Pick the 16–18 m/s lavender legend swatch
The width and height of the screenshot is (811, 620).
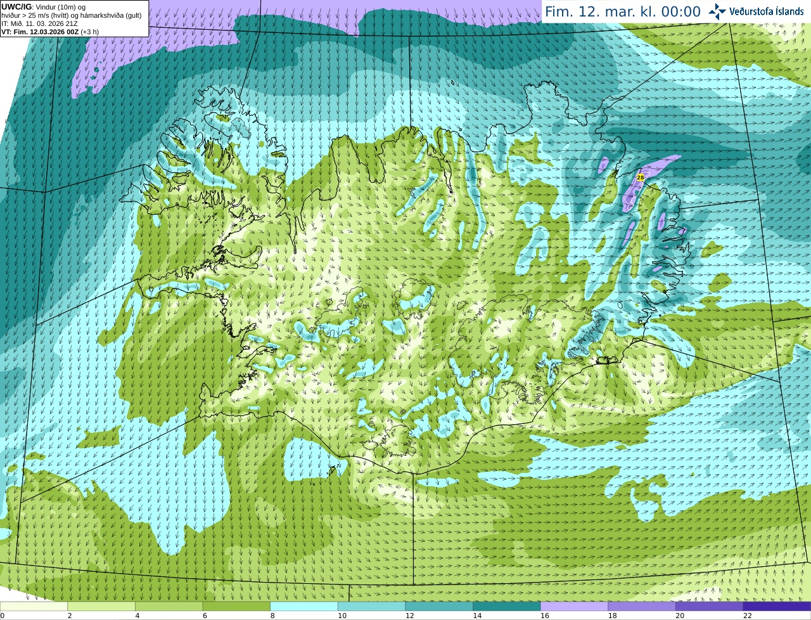[x=575, y=607]
